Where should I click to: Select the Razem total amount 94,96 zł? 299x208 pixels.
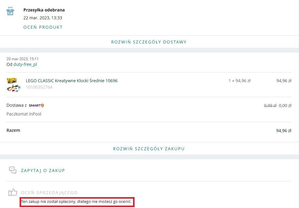coord(284,131)
